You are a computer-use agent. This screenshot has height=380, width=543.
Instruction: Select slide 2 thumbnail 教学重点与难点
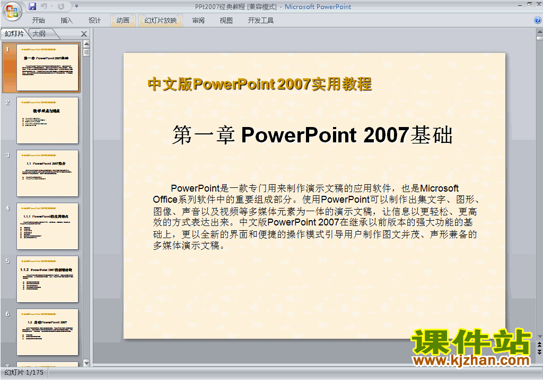click(x=47, y=120)
